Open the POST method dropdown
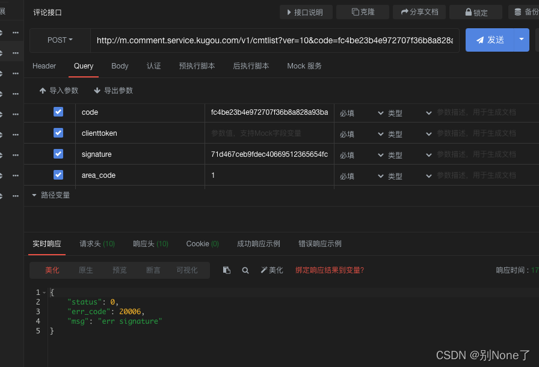 [60, 40]
